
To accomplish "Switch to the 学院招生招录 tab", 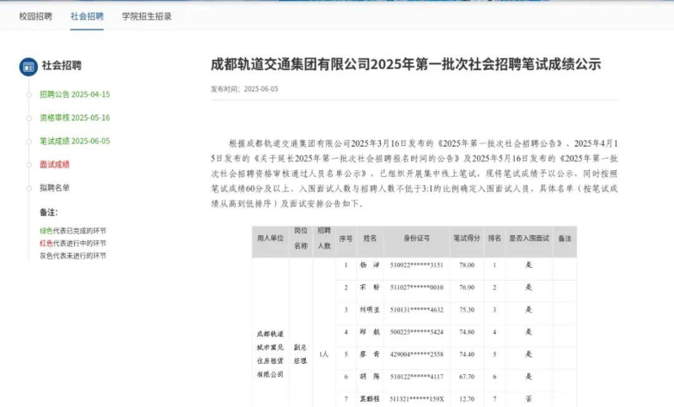I will pos(147,16).
